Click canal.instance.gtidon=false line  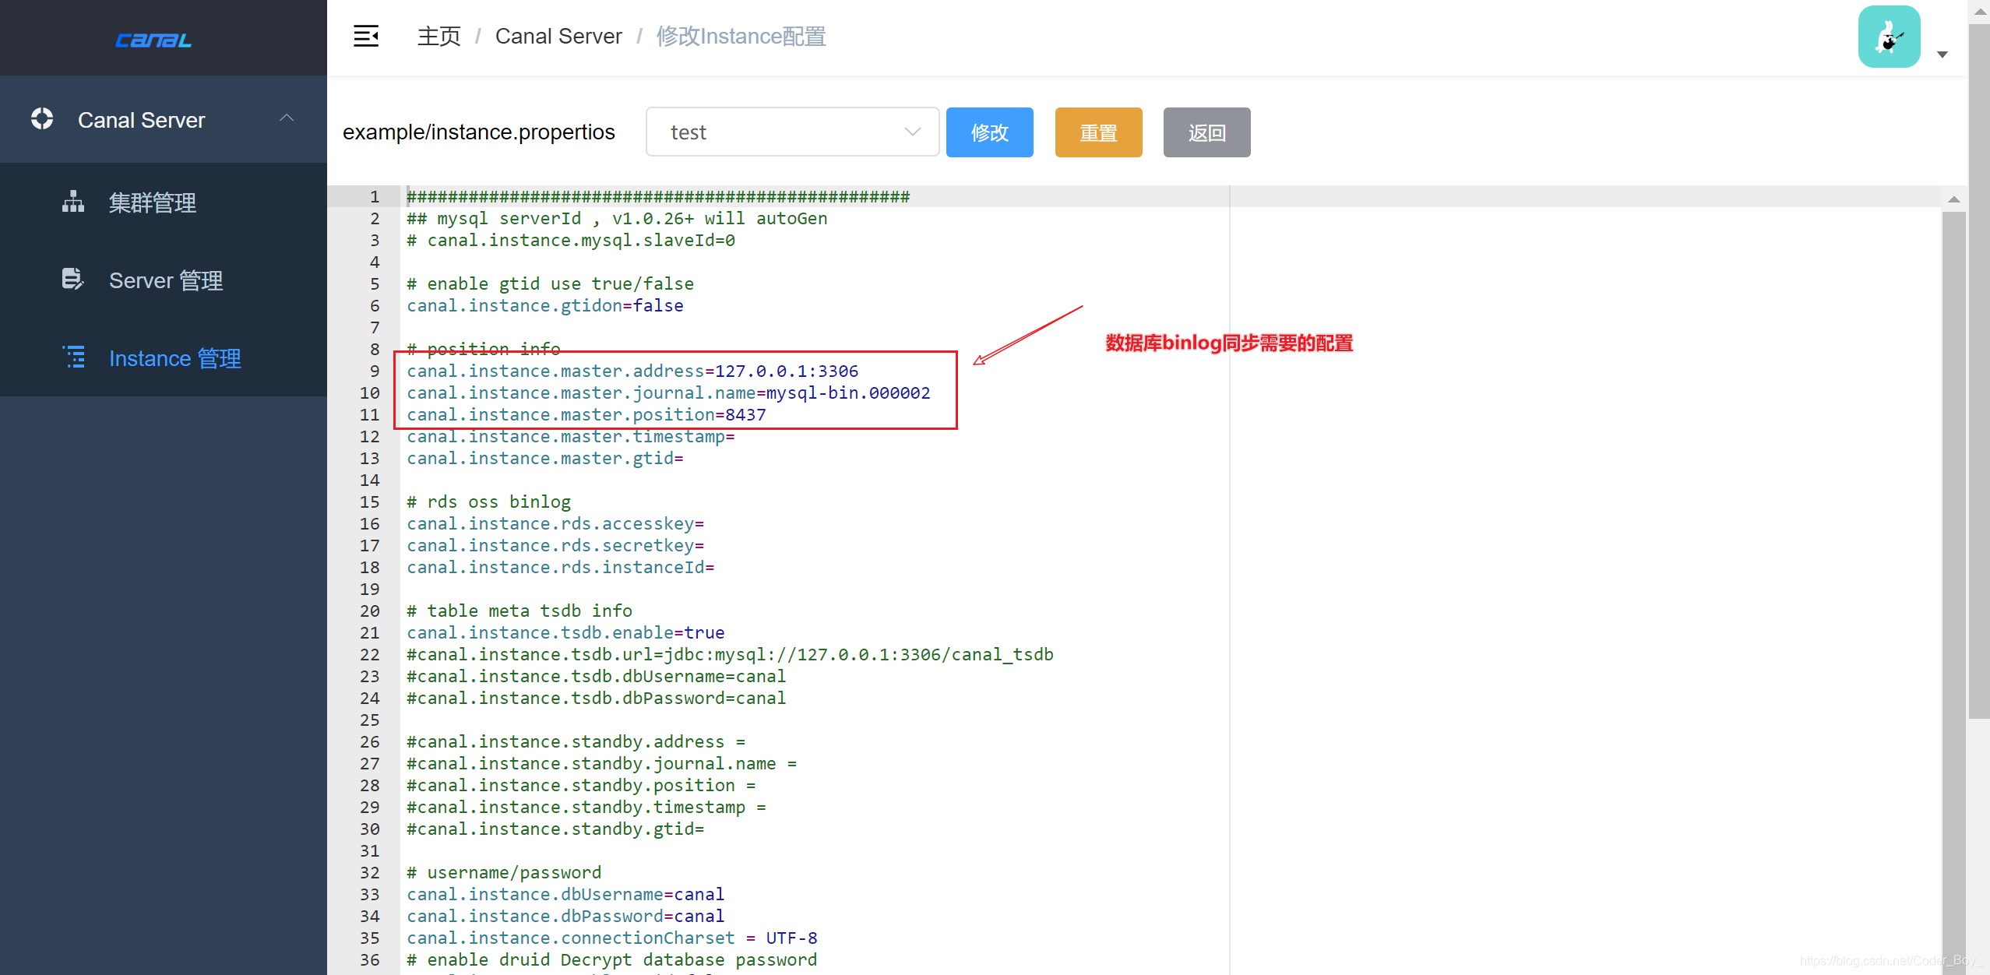point(545,305)
